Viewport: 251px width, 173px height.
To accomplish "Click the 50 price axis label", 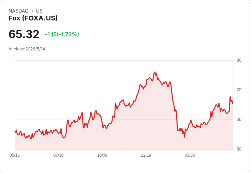I will click(239, 149).
